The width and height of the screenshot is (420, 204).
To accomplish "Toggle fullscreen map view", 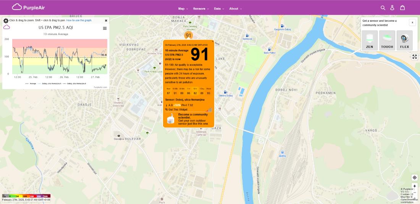I will (x=415, y=57).
